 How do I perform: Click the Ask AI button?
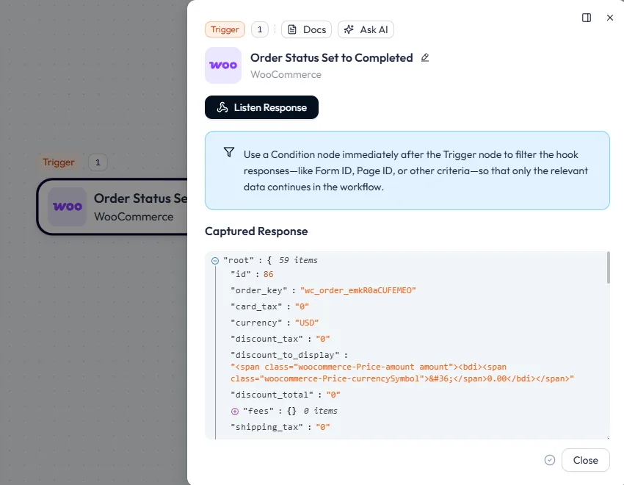click(366, 29)
